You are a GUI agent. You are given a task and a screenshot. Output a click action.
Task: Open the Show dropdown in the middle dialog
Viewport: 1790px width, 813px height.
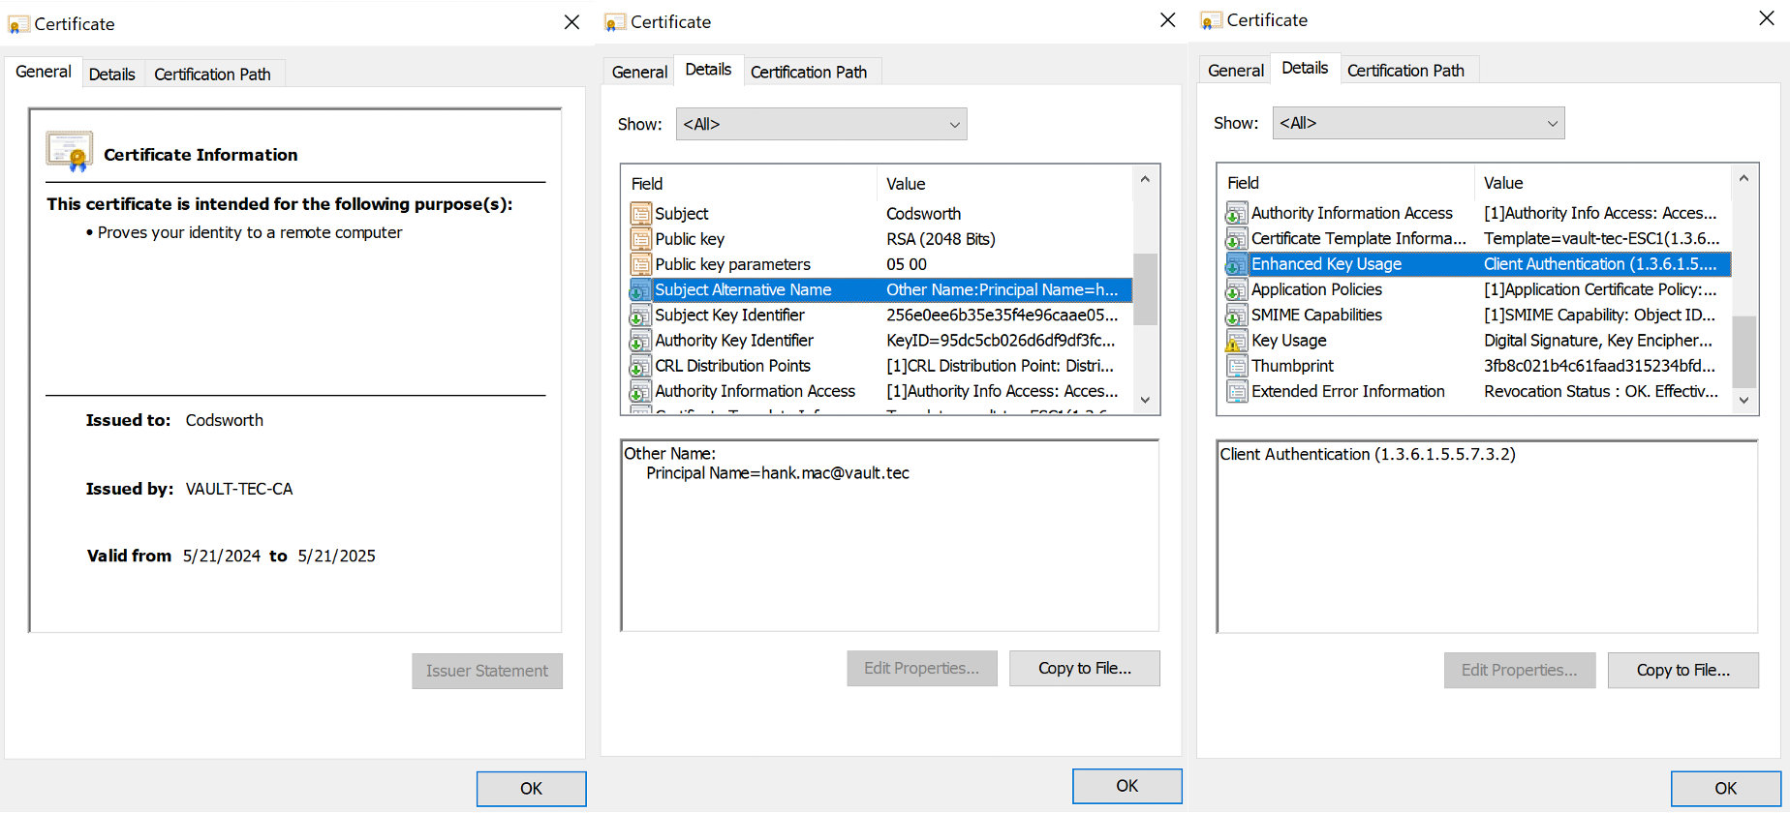pos(820,124)
